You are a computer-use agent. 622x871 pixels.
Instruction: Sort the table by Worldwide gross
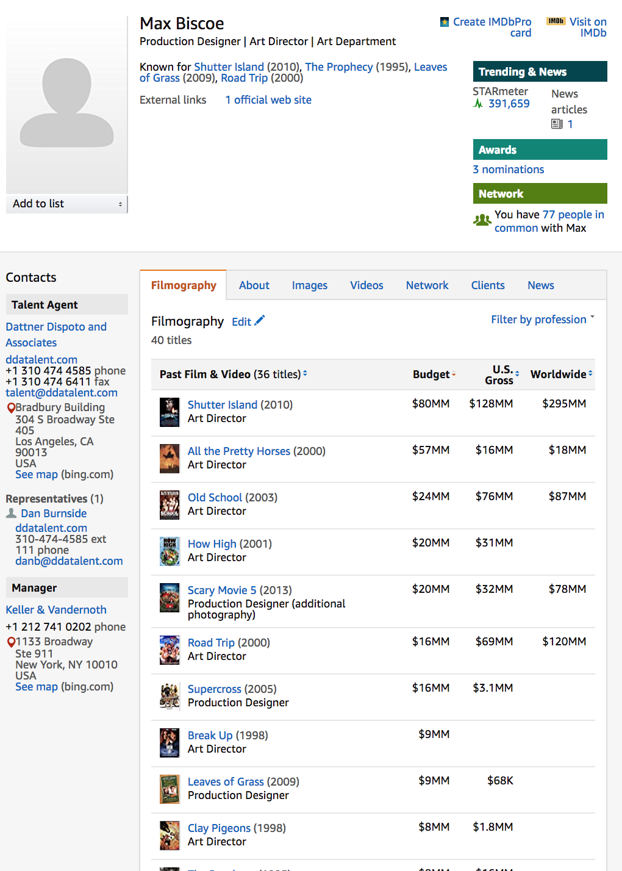point(562,375)
